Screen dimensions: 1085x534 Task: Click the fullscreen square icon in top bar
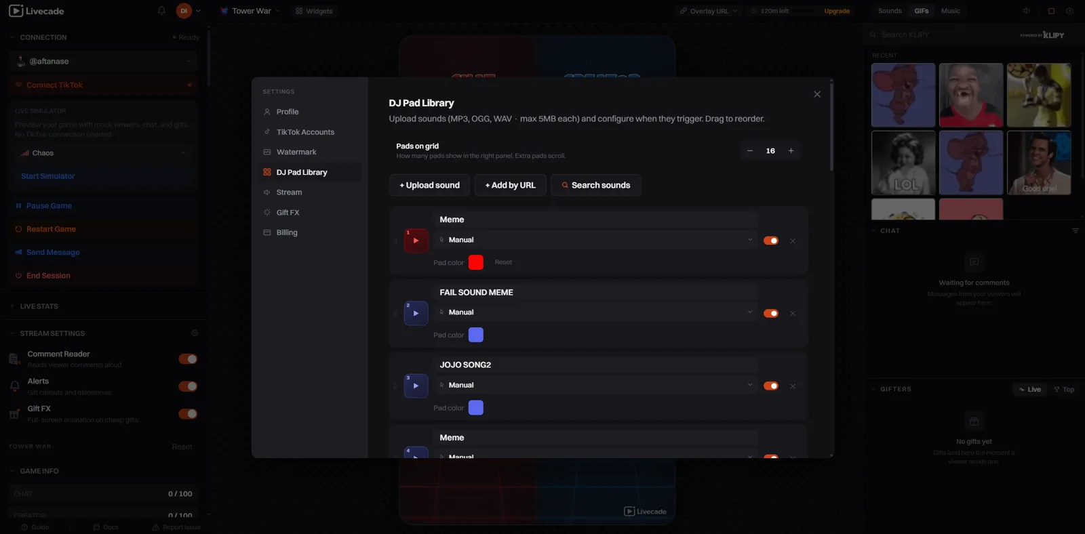[1051, 11]
